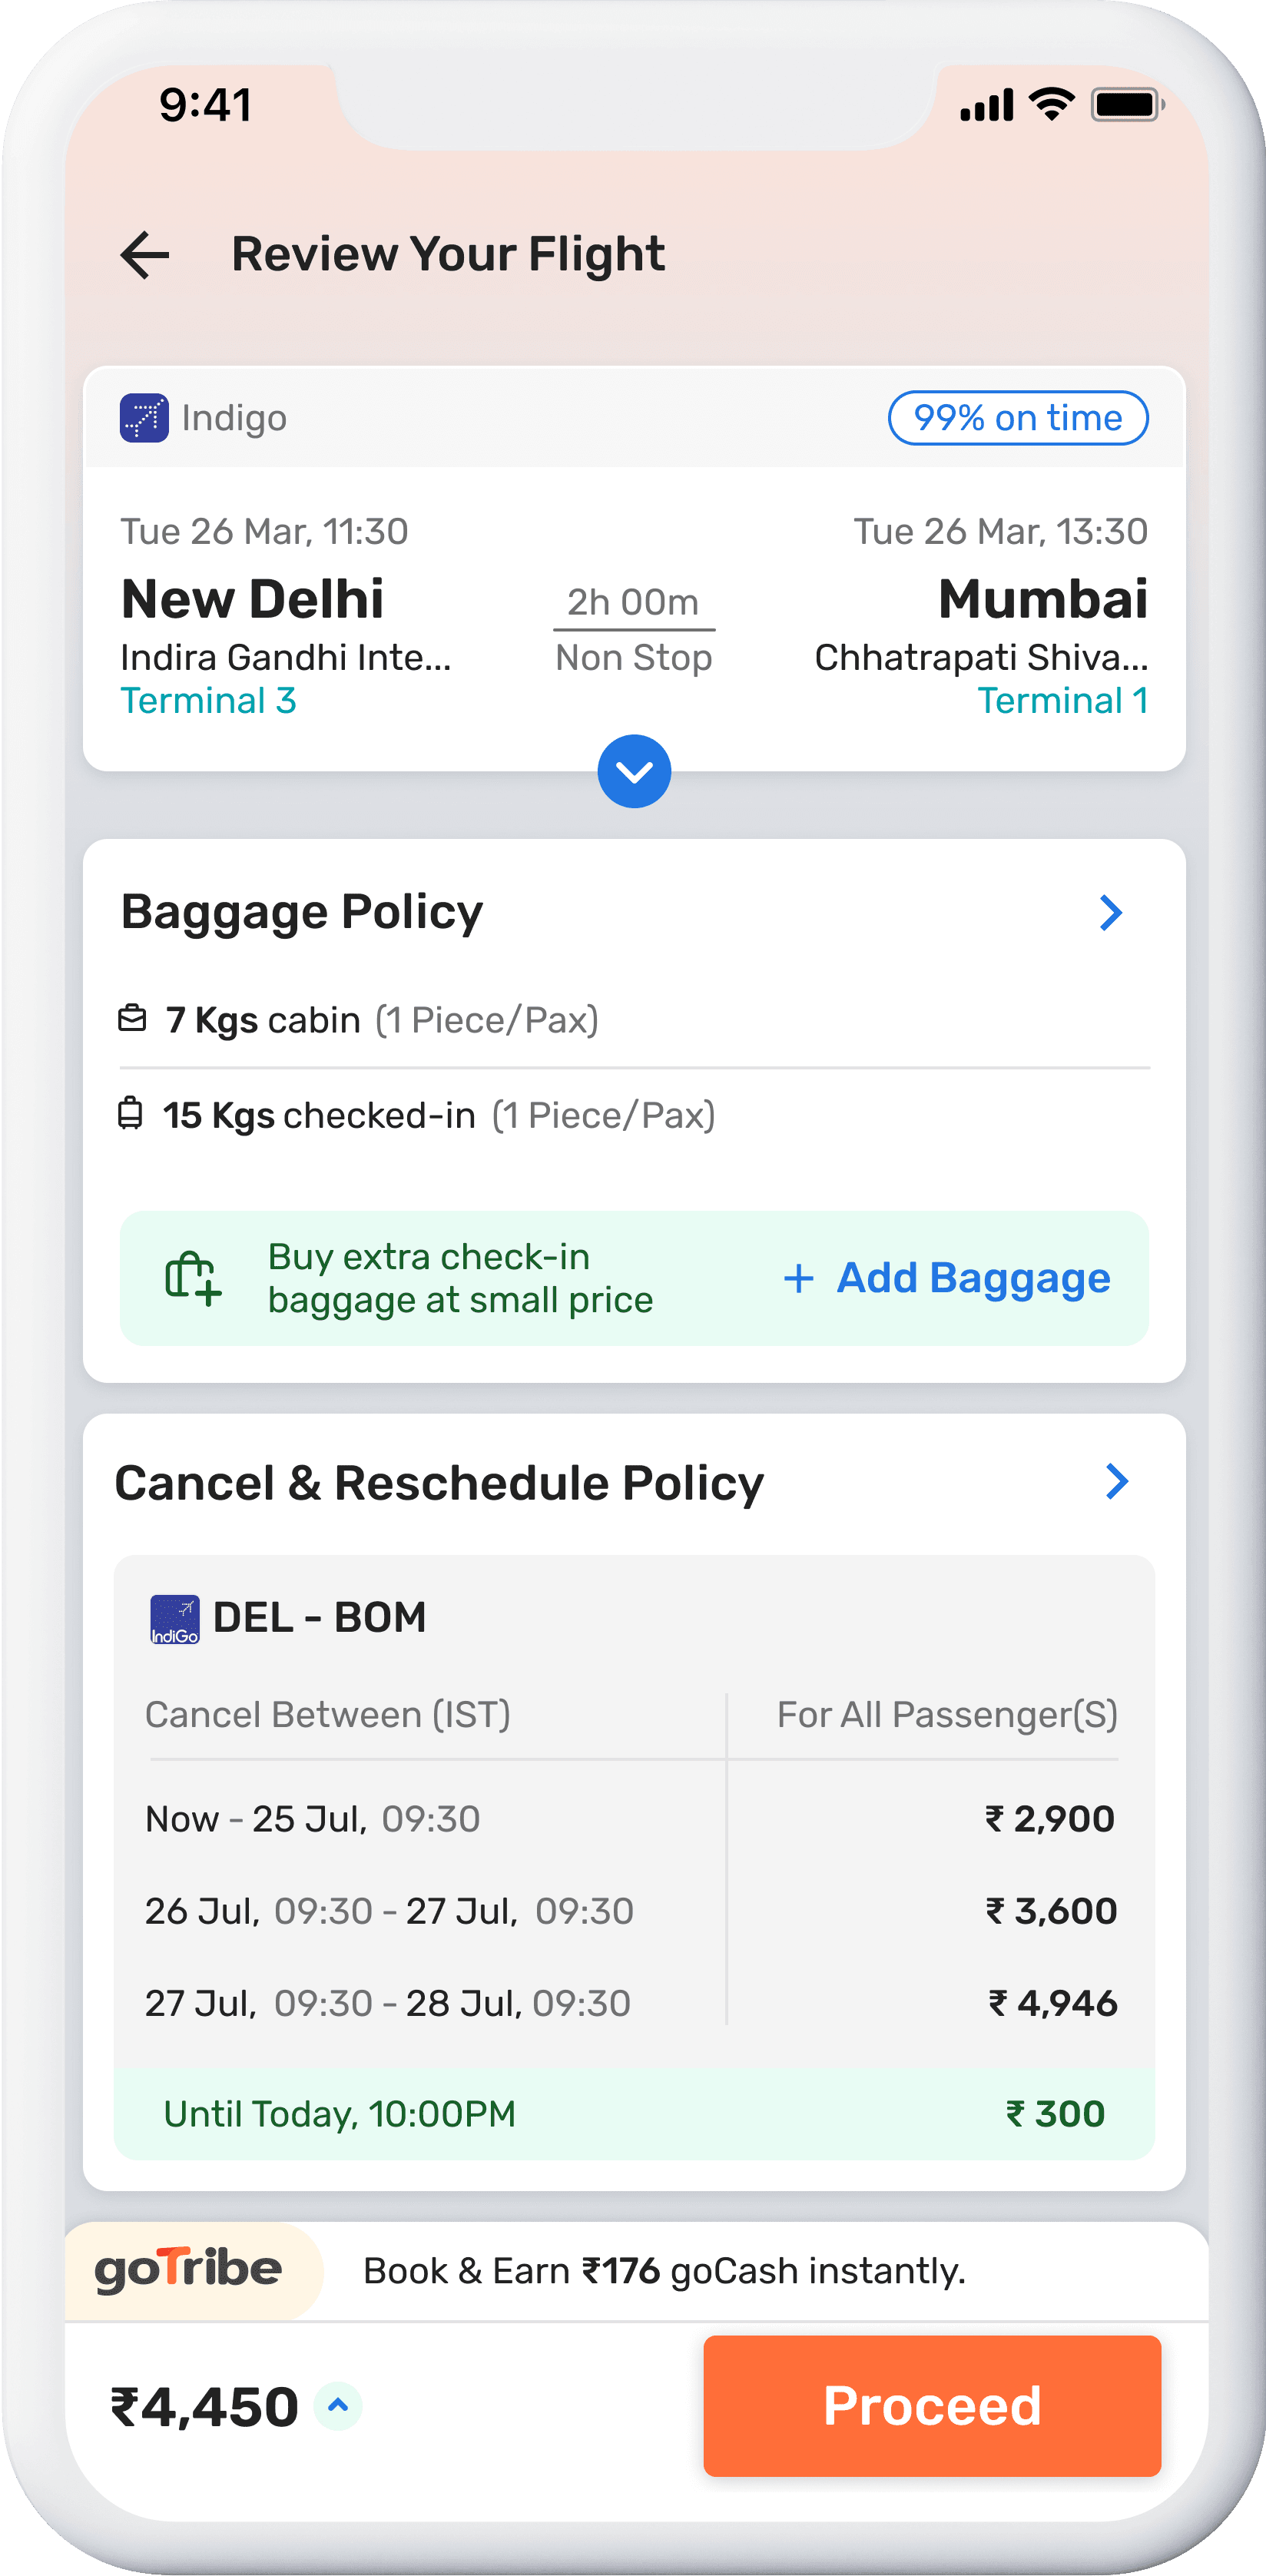
Task: Click the IndiGo logo beside DEL - BOM
Action: 174,1619
